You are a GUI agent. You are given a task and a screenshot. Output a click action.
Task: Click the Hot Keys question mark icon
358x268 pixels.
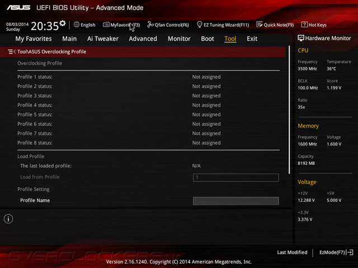[304, 25]
